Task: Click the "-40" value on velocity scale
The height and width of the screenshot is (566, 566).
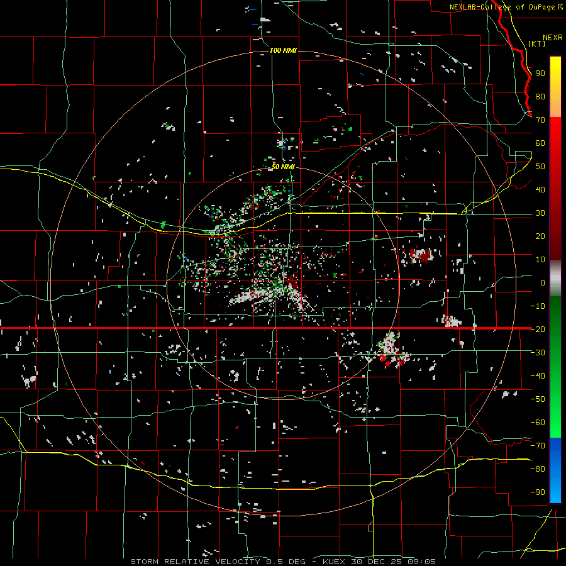Action: click(x=538, y=376)
